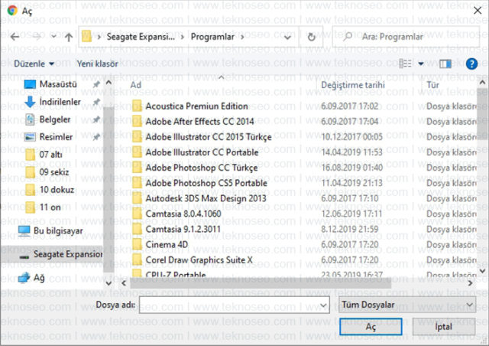Click Corel Draw Graphics Suite X folder icon

click(x=137, y=259)
